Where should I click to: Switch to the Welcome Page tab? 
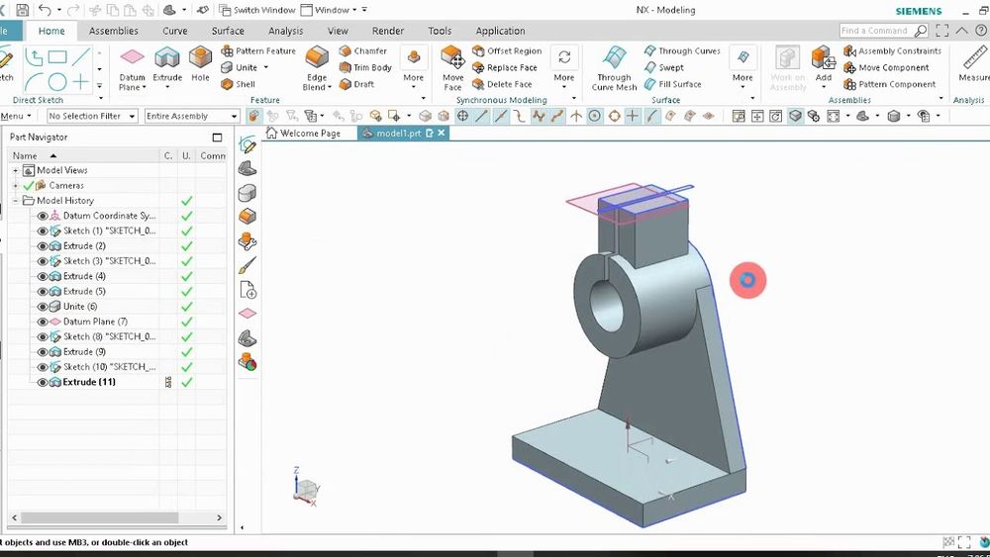point(304,134)
